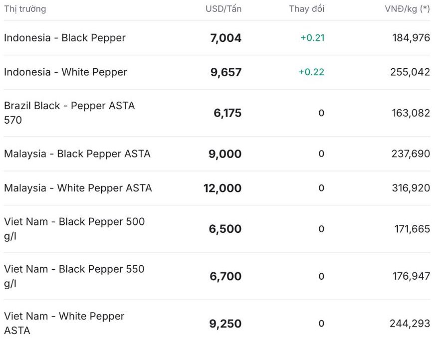The width and height of the screenshot is (447, 340).
Task: Select the Indonesia - White Pepper row label
Action: [x=65, y=72]
